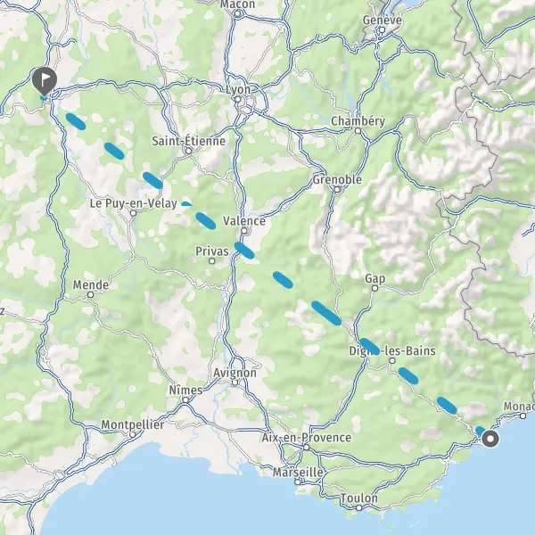Click the Digne-les-Bains town marker

click(x=392, y=360)
